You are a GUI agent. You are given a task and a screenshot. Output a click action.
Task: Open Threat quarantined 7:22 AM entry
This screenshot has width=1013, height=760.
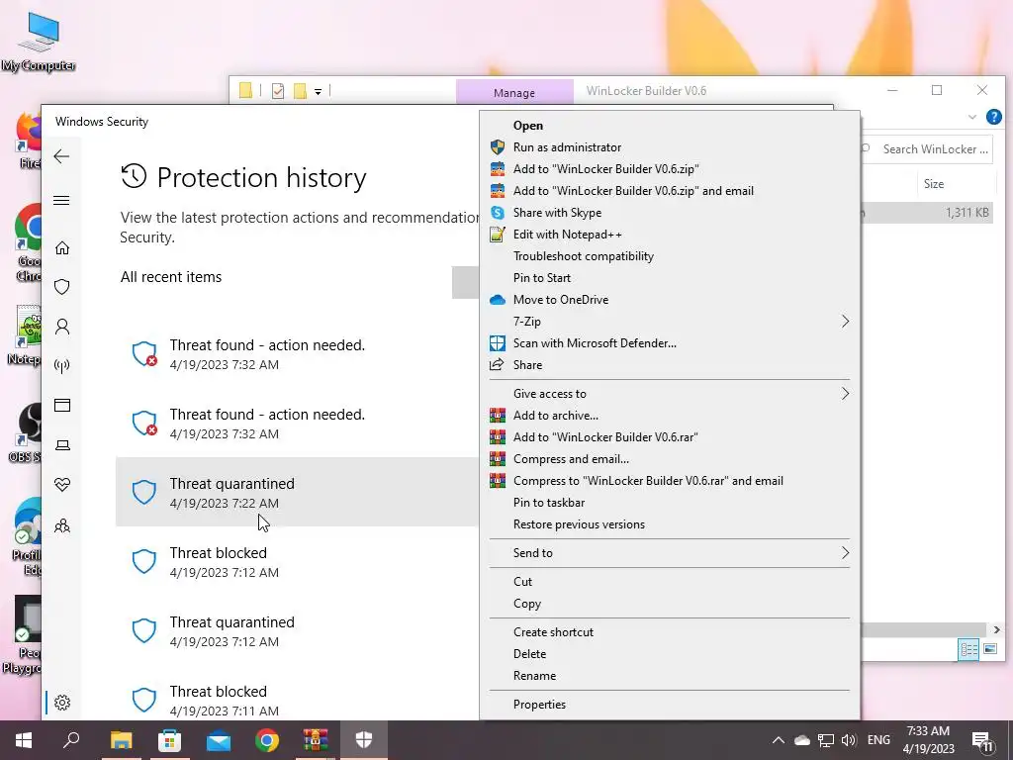pyautogui.click(x=297, y=493)
